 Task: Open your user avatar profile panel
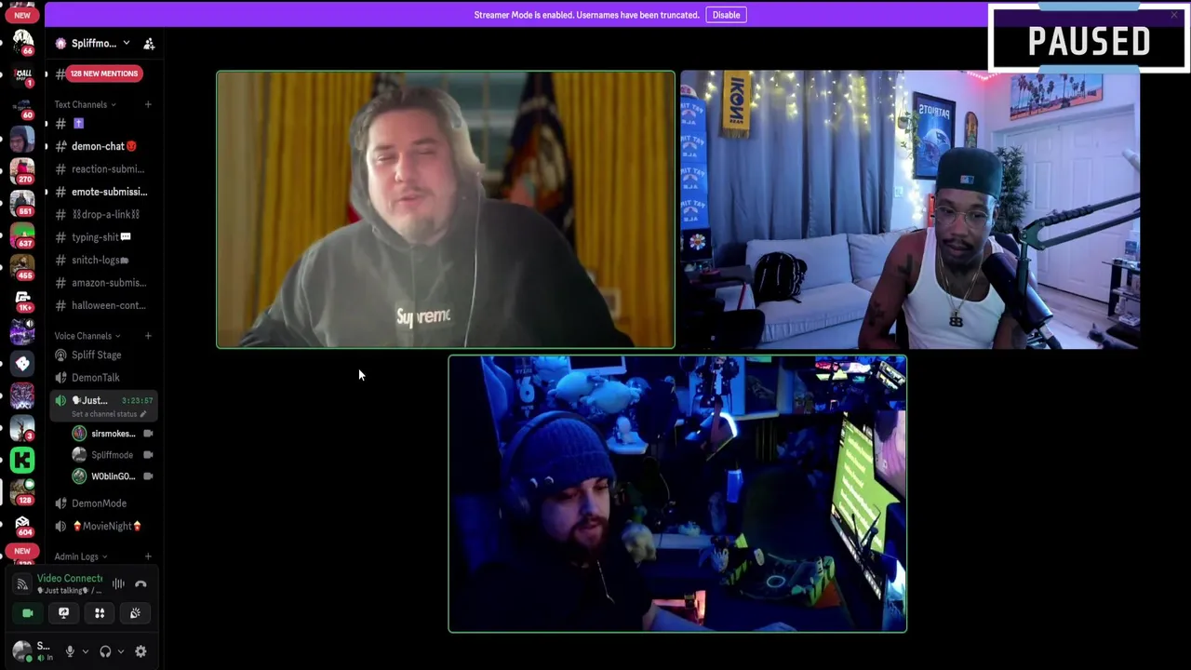click(x=22, y=650)
